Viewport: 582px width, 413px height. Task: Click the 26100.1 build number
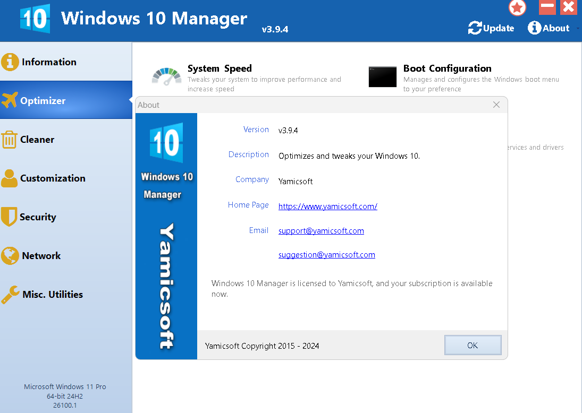65,405
